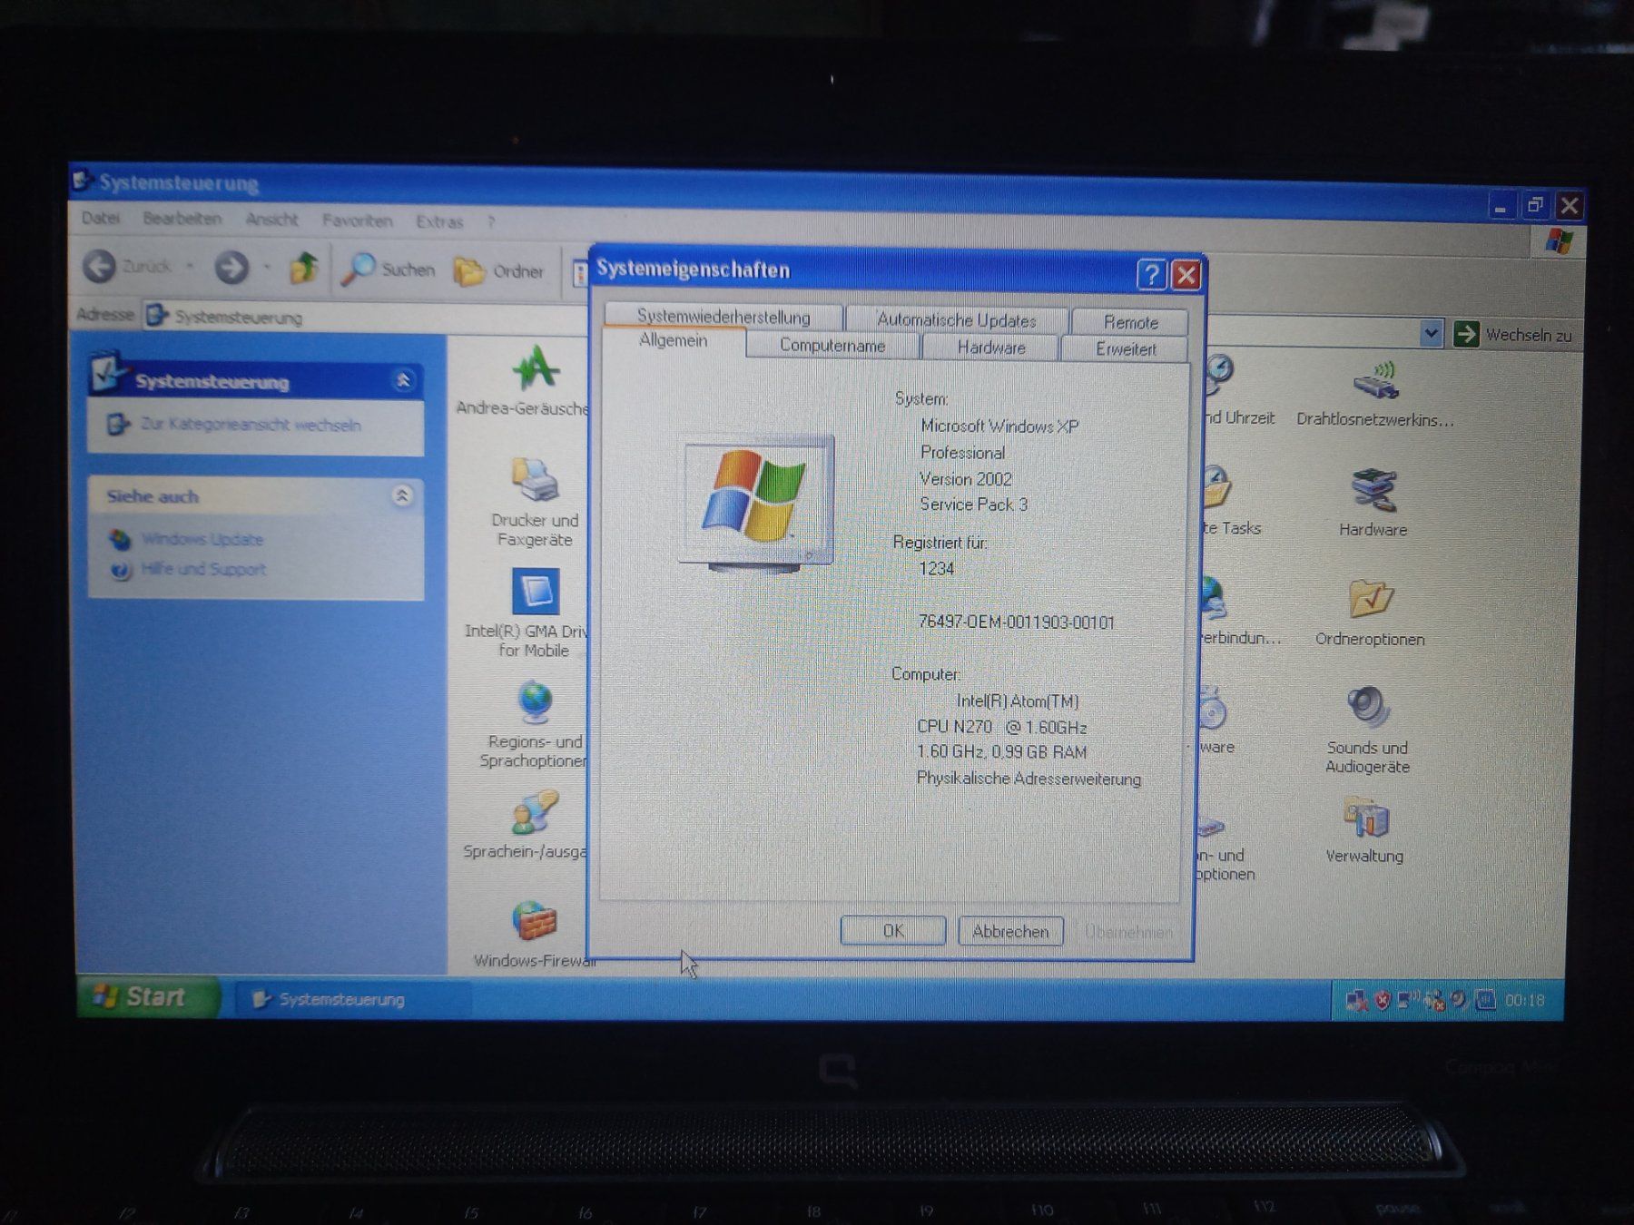Open the ? help menu
This screenshot has height=1225, width=1634.
coord(491,222)
